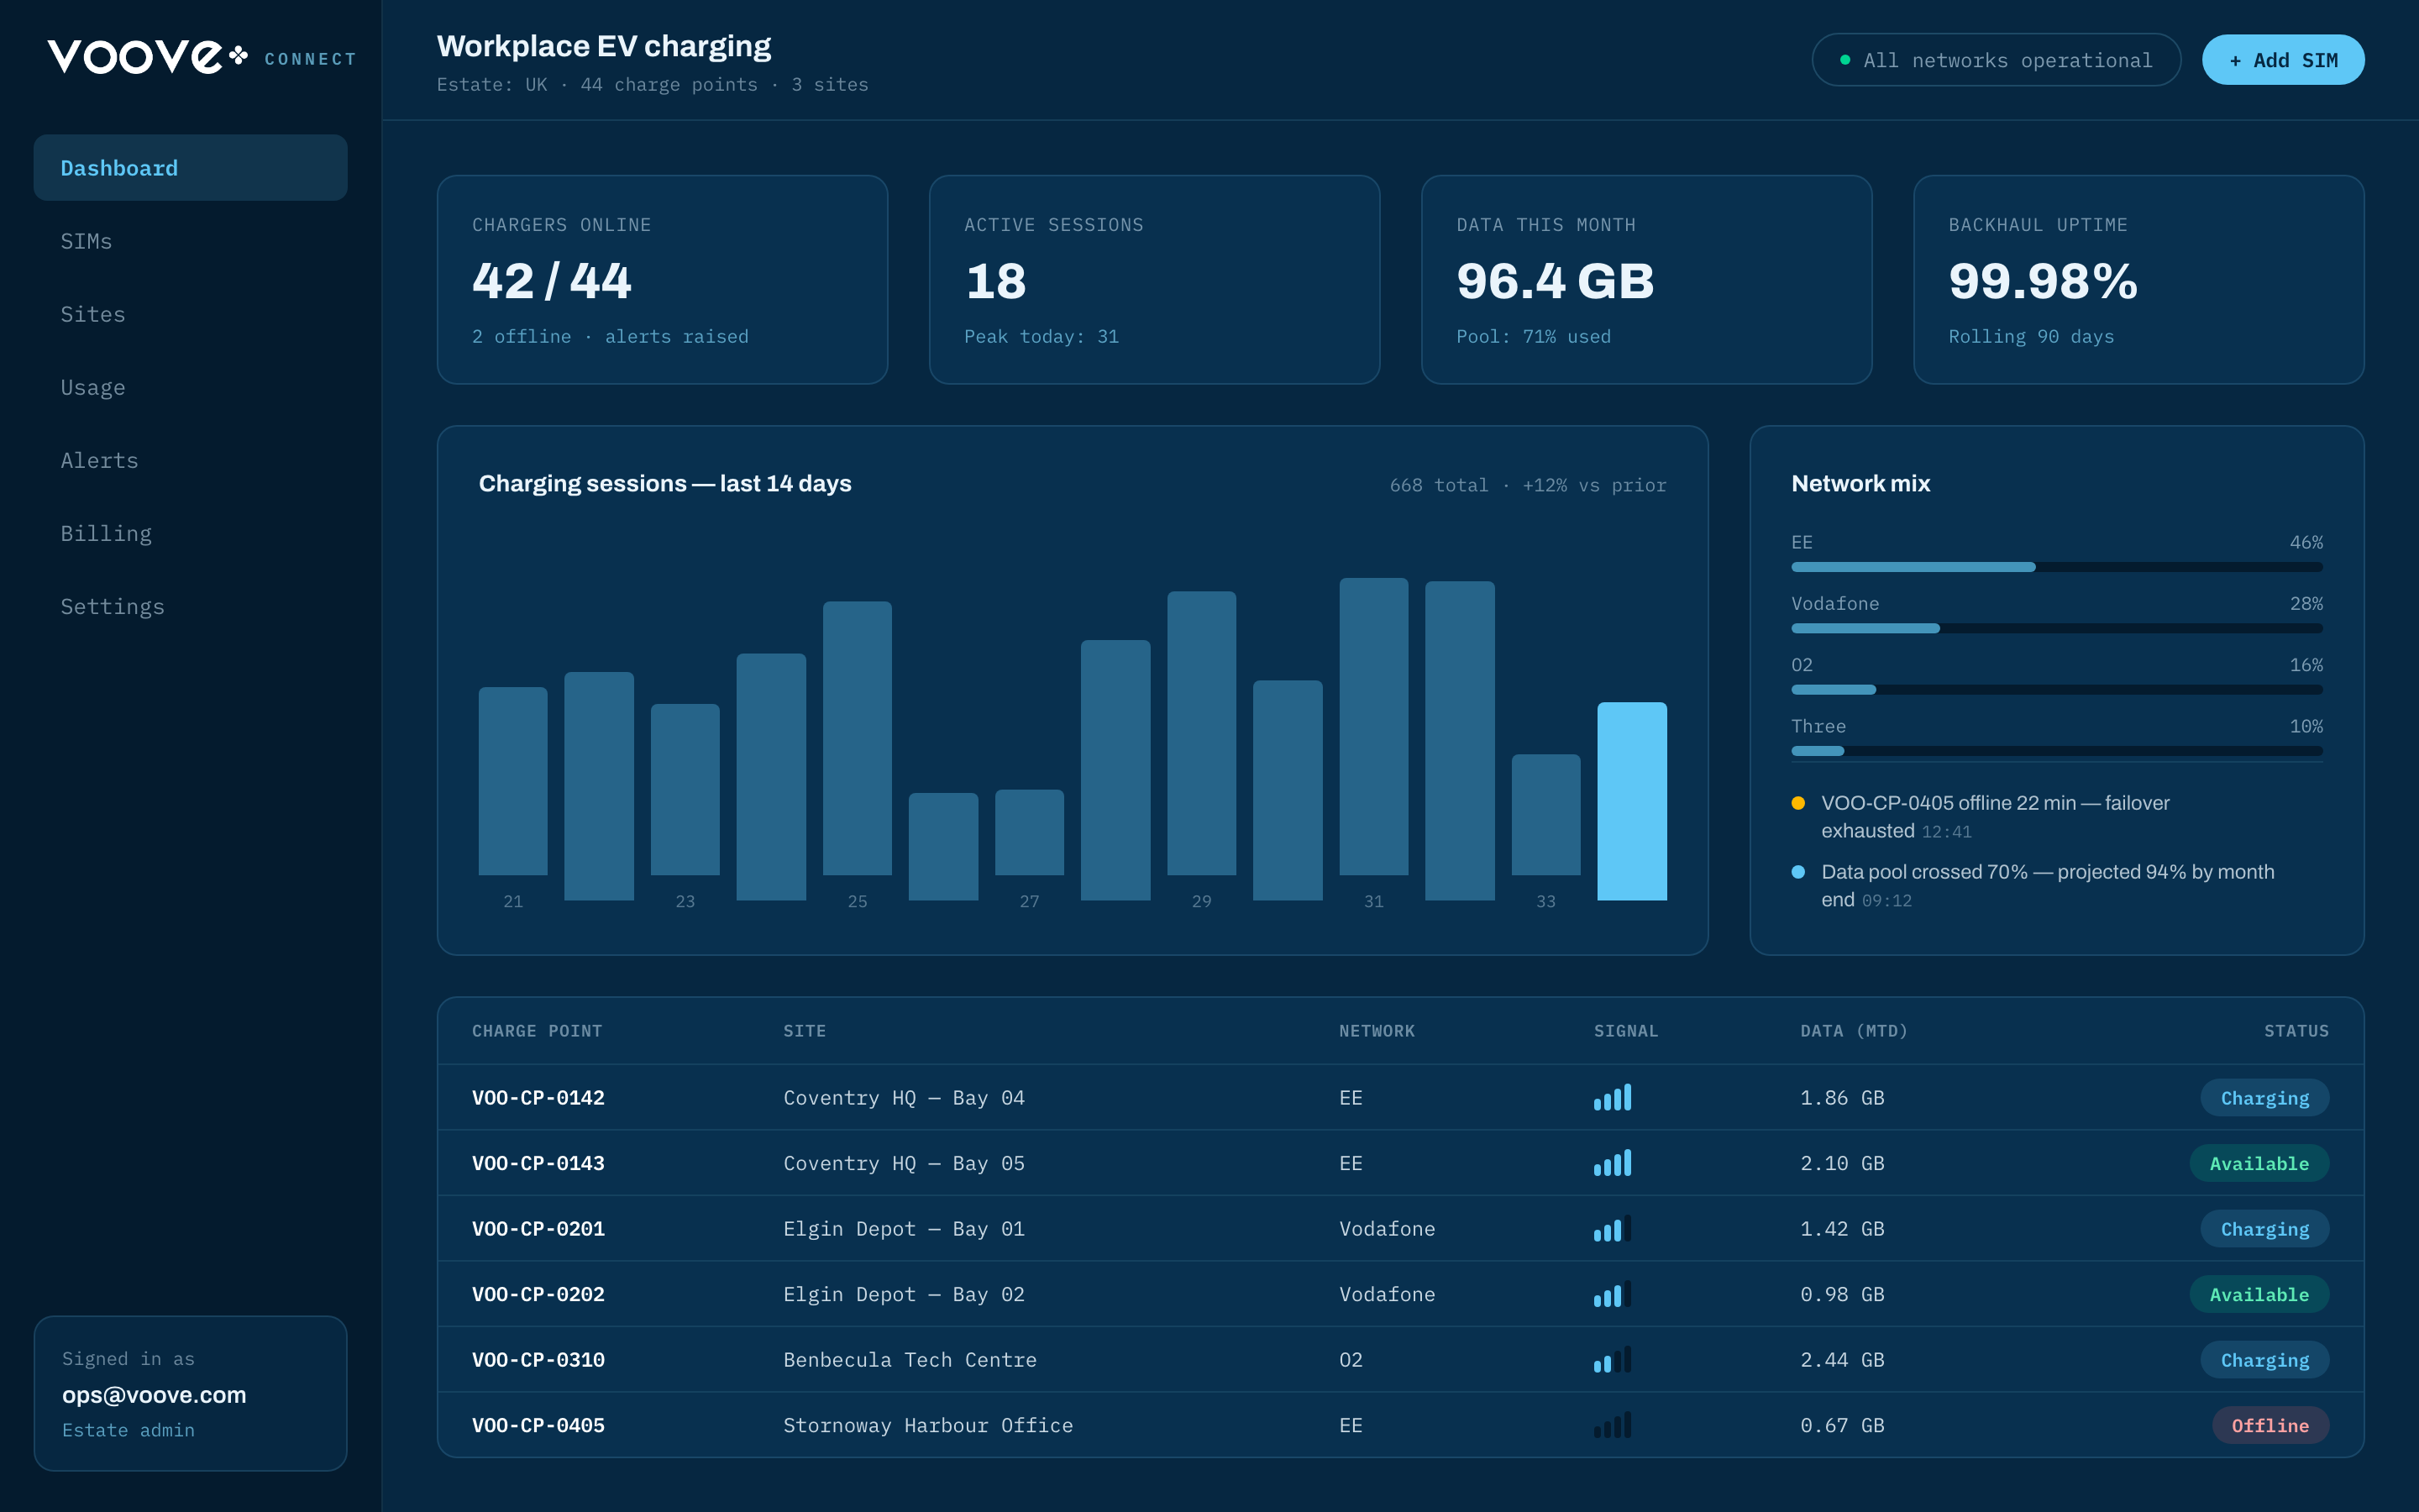Image resolution: width=2419 pixels, height=1512 pixels.
Task: Sort table by Network column header
Action: (1377, 1031)
